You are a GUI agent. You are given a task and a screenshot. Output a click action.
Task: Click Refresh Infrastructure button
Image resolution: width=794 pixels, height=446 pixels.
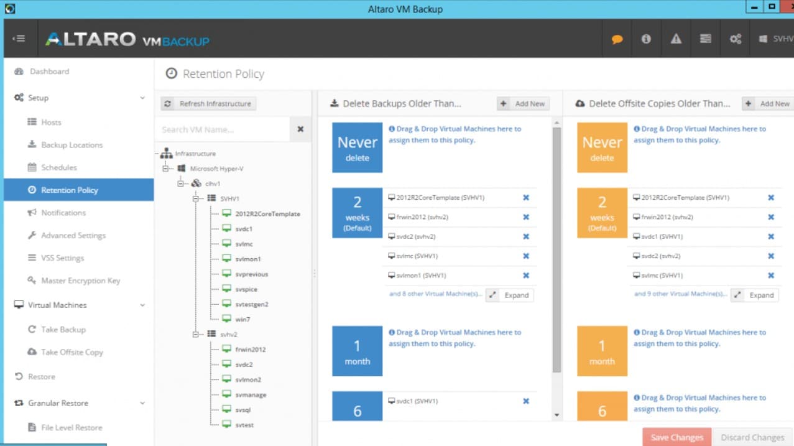208,104
